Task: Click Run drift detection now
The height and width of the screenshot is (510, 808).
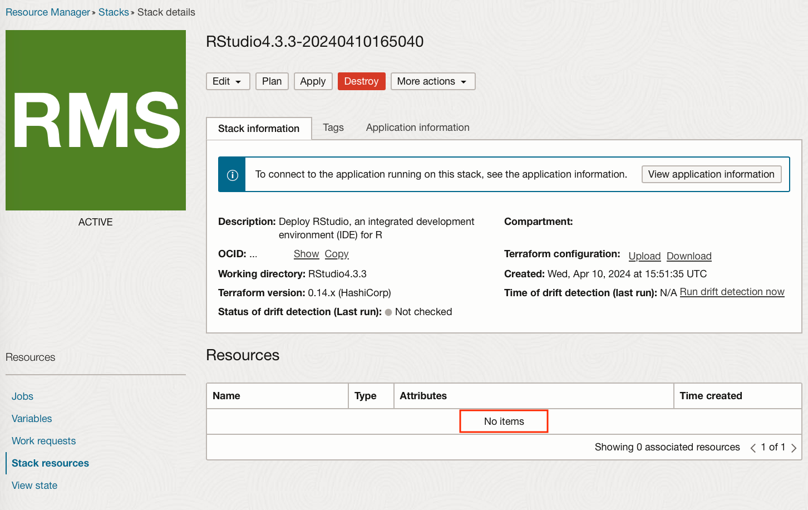Action: [x=732, y=292]
